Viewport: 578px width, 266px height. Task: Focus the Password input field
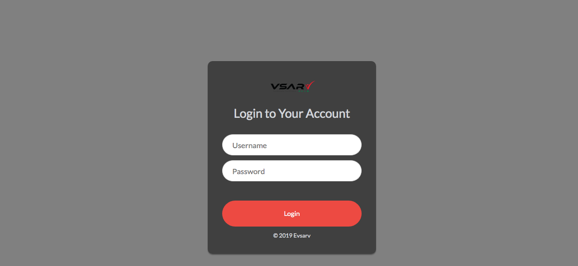tap(292, 171)
